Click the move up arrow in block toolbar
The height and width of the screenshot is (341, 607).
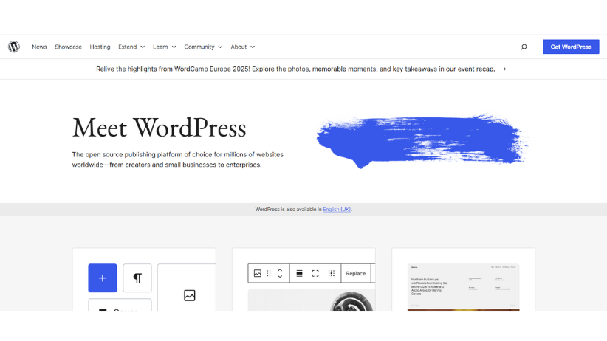tap(280, 270)
